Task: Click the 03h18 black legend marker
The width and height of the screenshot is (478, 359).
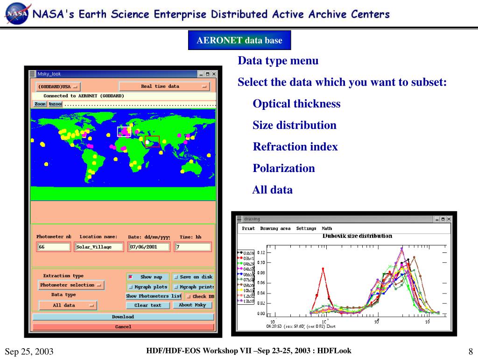Action: (x=240, y=253)
